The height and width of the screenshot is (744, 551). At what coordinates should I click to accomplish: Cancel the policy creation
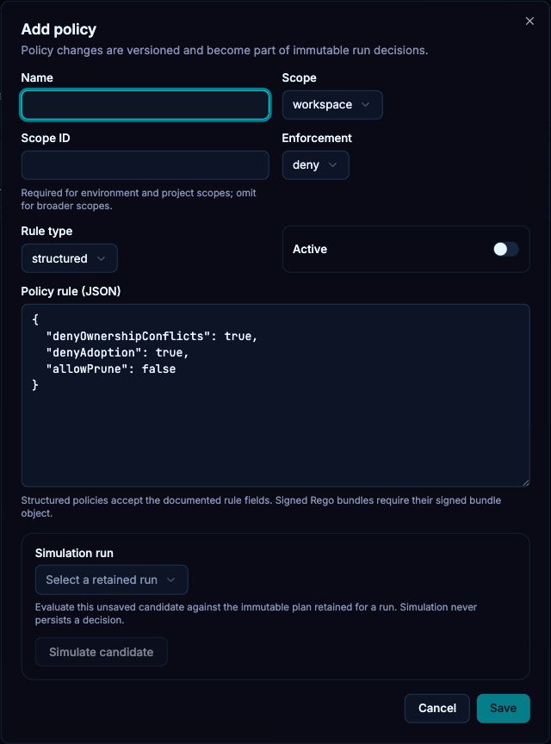(x=437, y=709)
